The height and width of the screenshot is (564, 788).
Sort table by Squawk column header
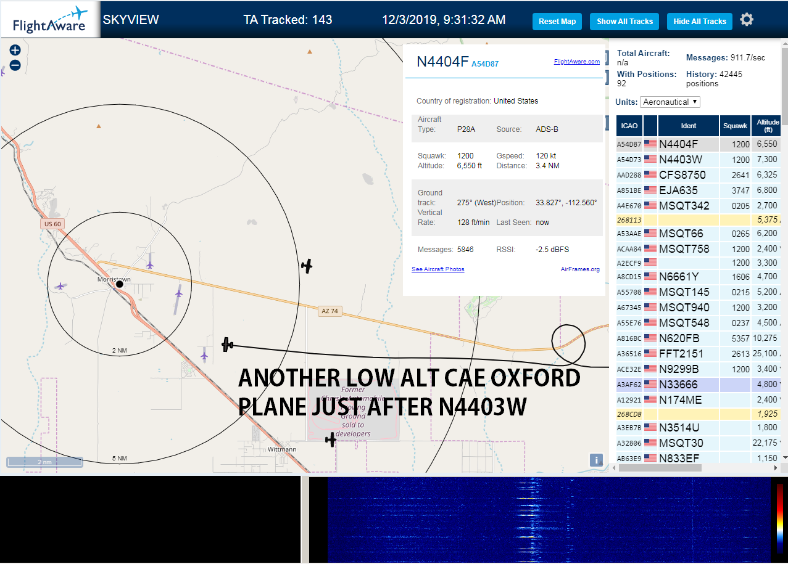(736, 126)
